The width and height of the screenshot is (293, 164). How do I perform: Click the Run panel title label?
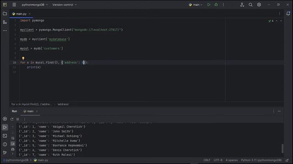click(14, 111)
